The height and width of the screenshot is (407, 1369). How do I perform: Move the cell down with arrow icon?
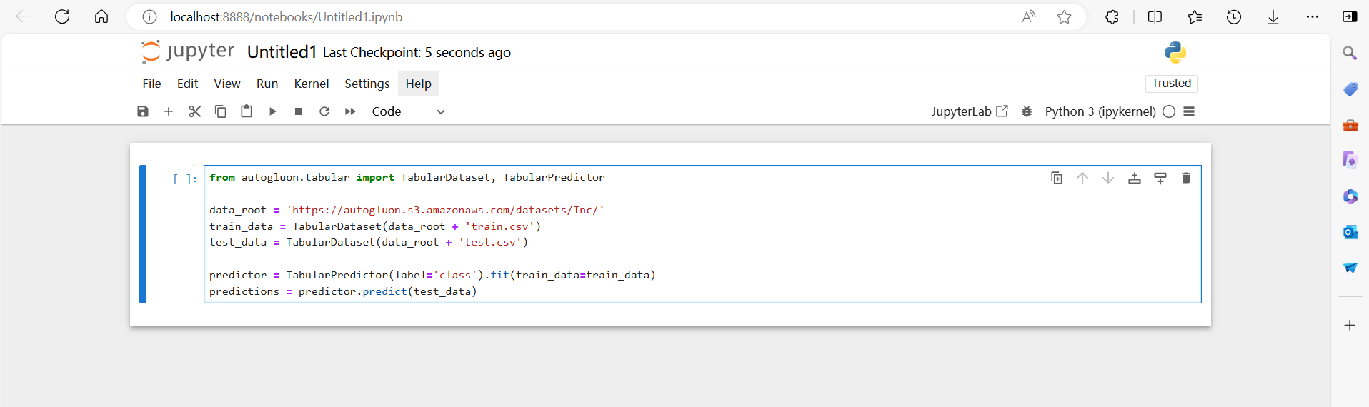tap(1108, 178)
